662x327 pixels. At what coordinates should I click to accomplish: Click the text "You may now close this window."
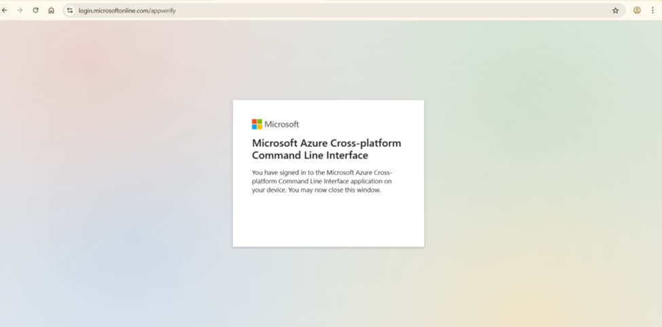pos(334,190)
